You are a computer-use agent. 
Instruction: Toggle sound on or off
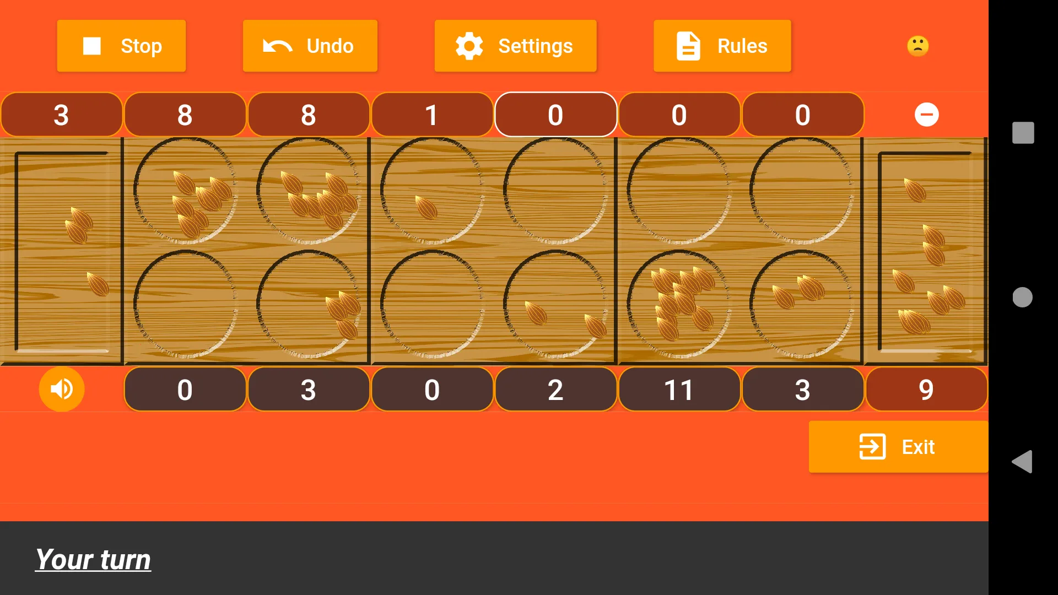[62, 388]
